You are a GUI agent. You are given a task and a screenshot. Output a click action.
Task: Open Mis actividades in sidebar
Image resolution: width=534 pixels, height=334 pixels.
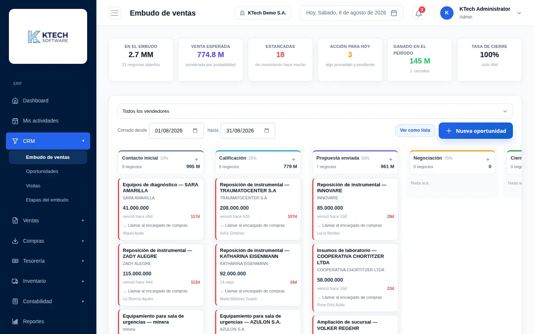[48, 121]
